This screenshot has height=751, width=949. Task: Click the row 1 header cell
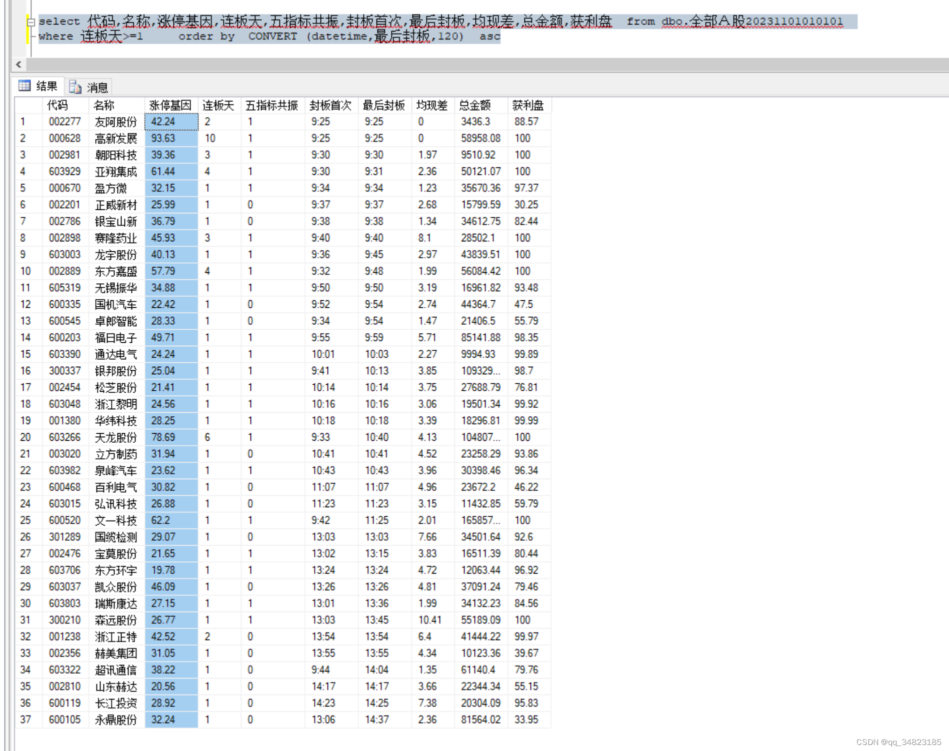tap(28, 121)
